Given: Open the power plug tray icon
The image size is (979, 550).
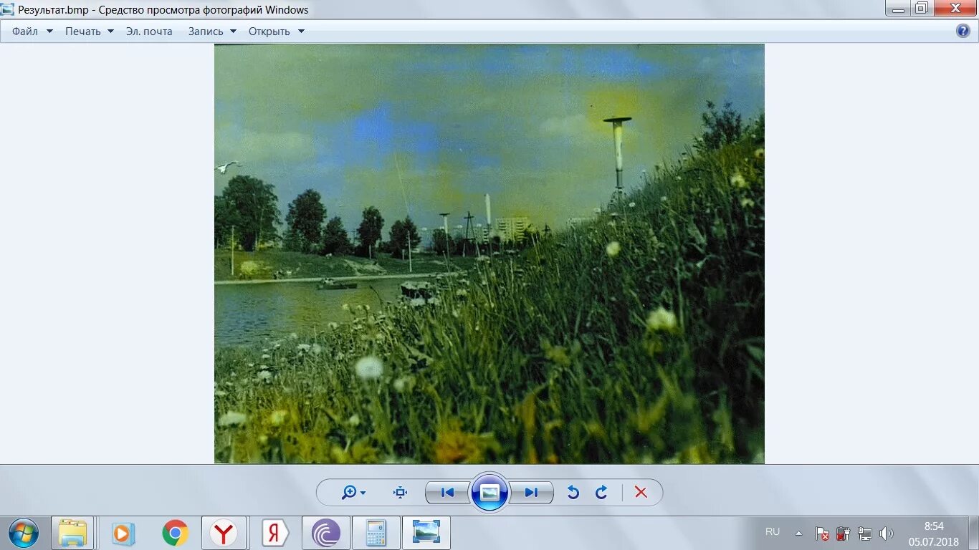Looking at the screenshot, I should (844, 534).
